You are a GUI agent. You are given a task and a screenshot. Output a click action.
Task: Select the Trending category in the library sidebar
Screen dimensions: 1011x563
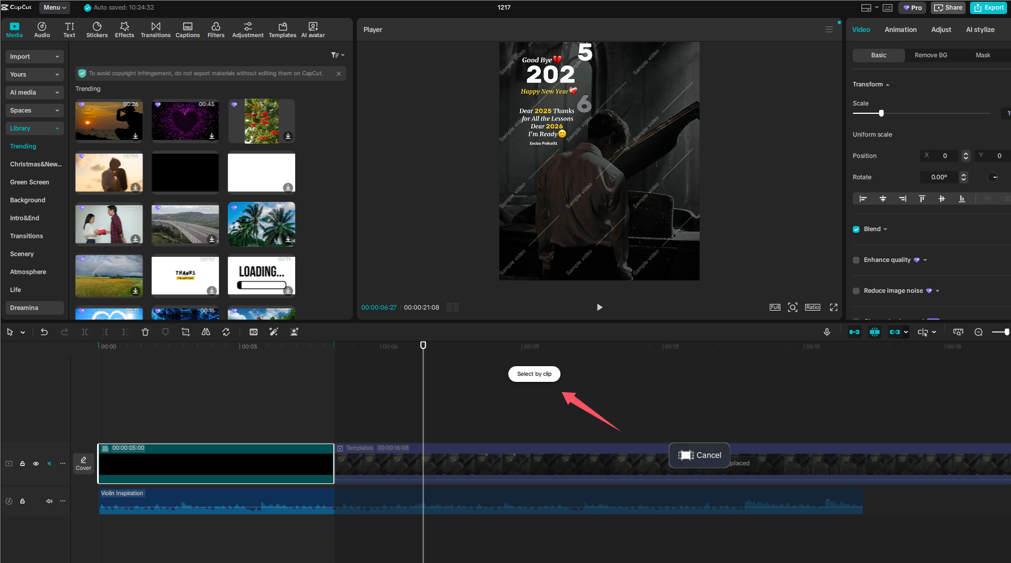point(22,146)
